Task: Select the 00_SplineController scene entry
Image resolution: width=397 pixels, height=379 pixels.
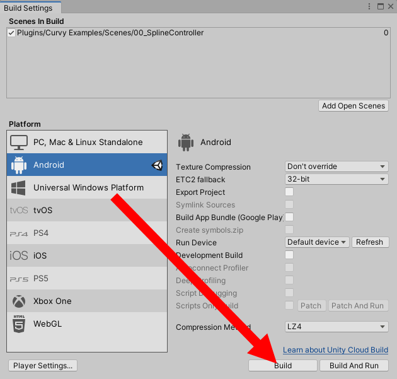Action: point(198,33)
